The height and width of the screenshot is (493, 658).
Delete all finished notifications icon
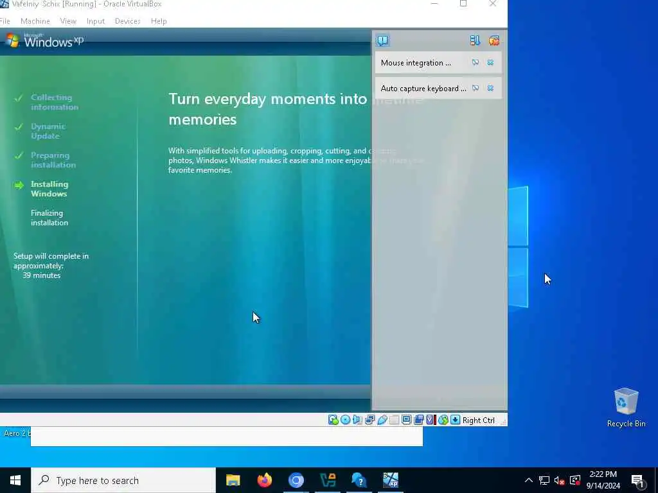(494, 40)
